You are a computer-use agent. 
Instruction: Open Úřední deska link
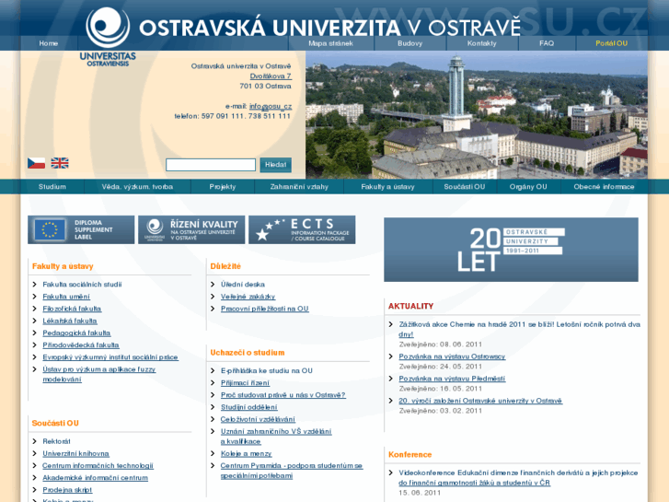(243, 284)
